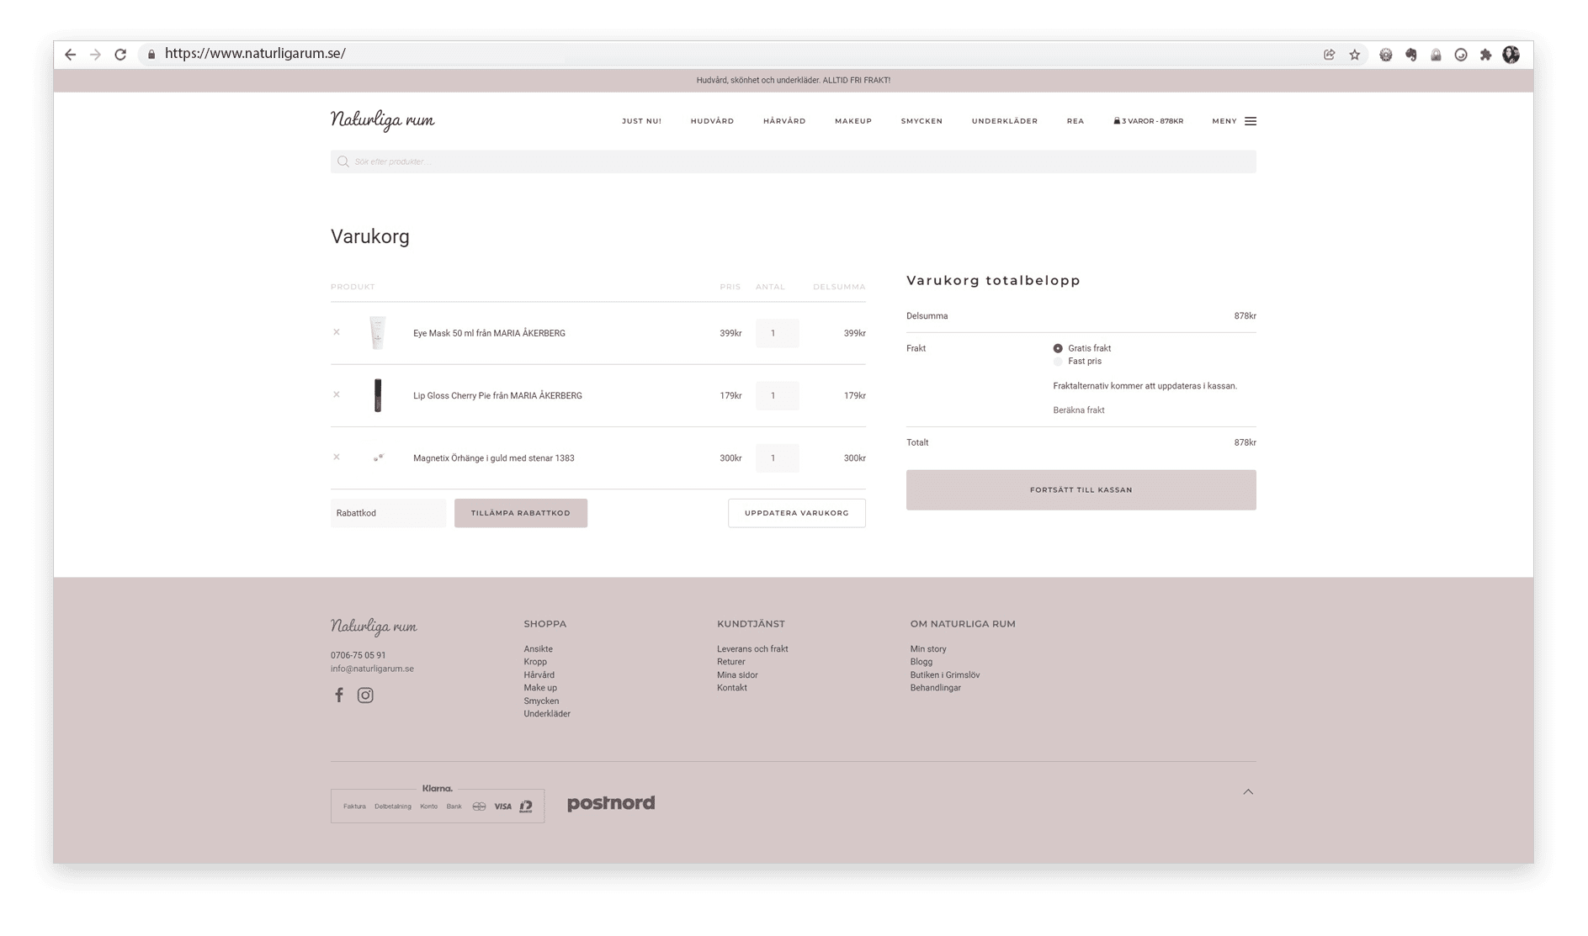1588x936 pixels.
Task: Select the Fast pris shipping option
Action: tap(1058, 362)
